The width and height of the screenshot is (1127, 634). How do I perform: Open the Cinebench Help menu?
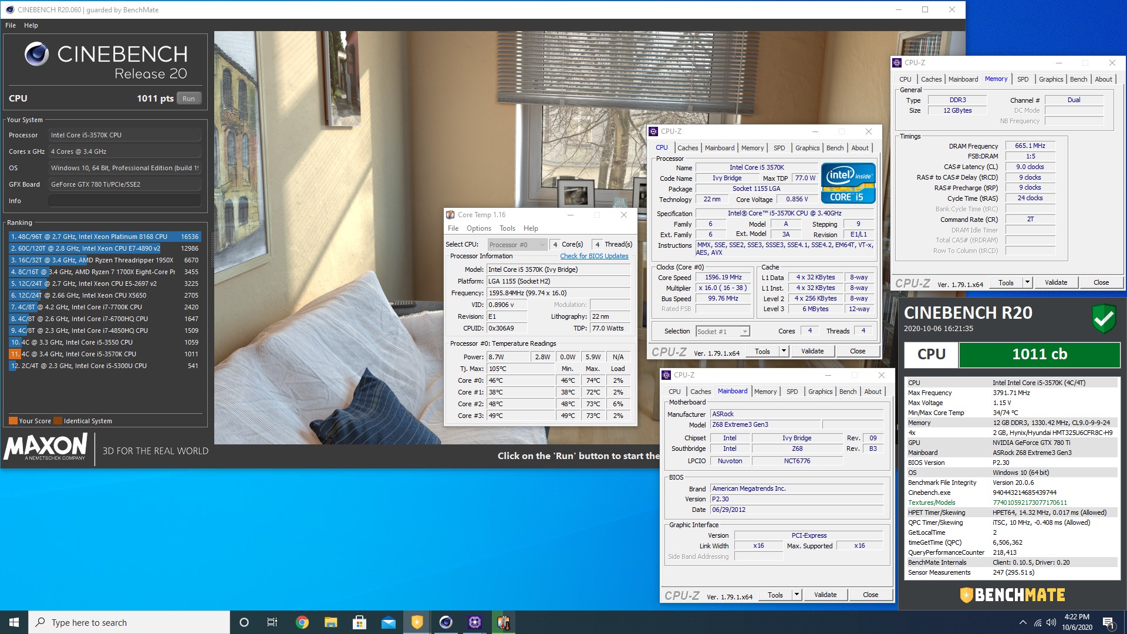31,25
